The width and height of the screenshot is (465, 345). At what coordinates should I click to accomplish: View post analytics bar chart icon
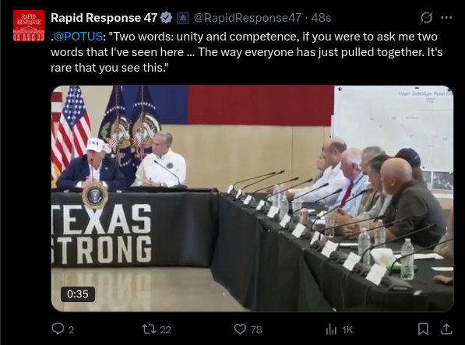click(x=331, y=329)
